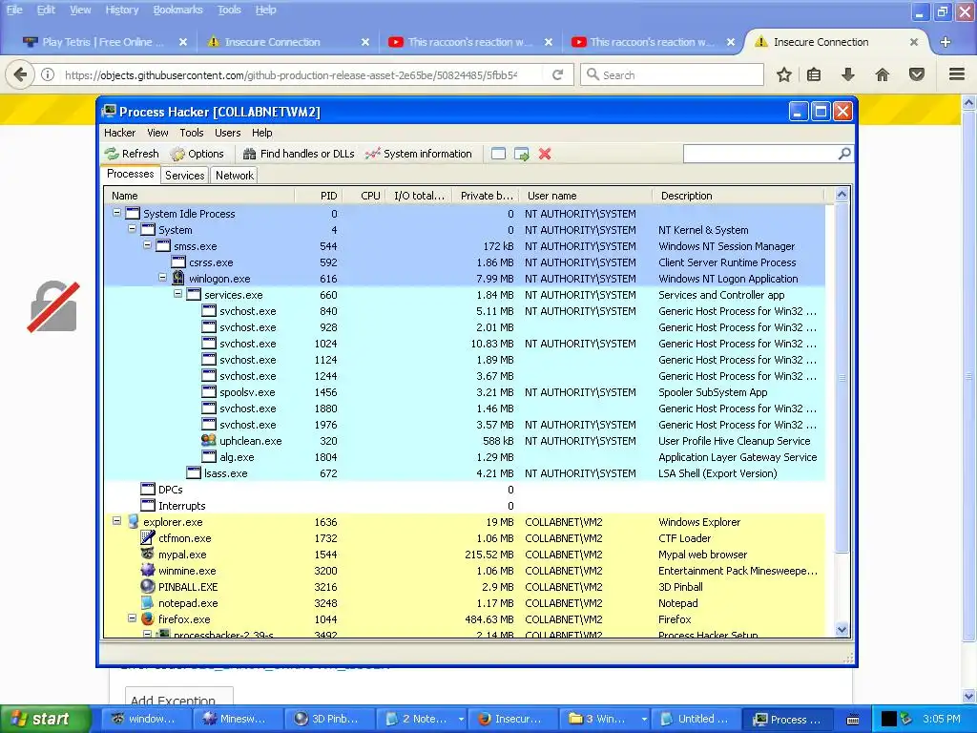
Task: Click find window and thread icon
Action: tap(522, 154)
